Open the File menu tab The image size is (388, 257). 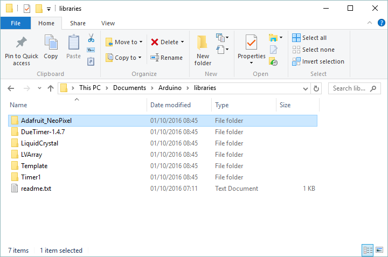(16, 23)
